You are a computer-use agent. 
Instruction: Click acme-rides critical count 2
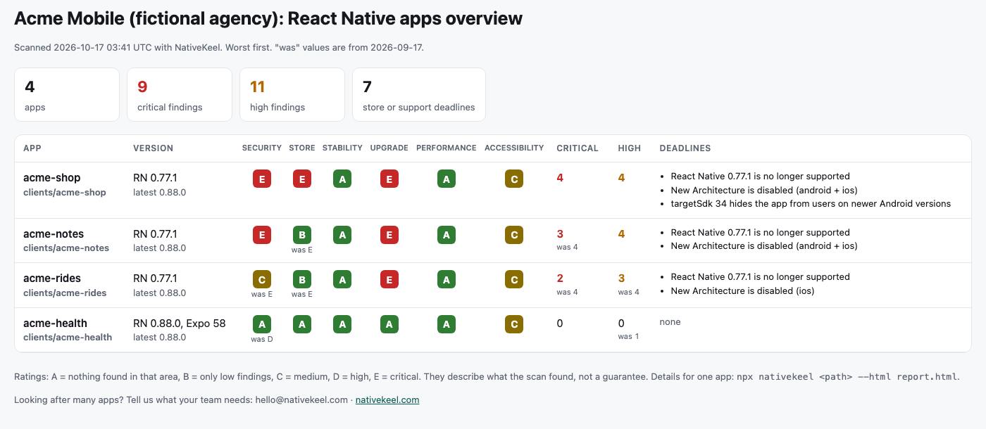coord(560,278)
